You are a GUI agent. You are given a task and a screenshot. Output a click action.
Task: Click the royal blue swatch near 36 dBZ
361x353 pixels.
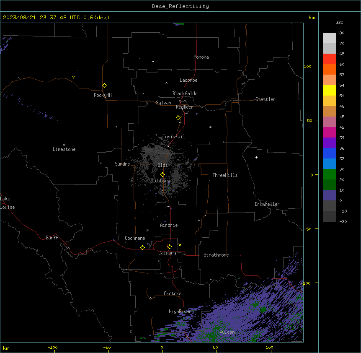click(329, 153)
